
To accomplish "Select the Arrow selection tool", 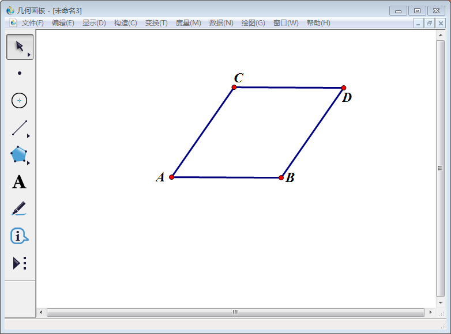I will [x=20, y=47].
